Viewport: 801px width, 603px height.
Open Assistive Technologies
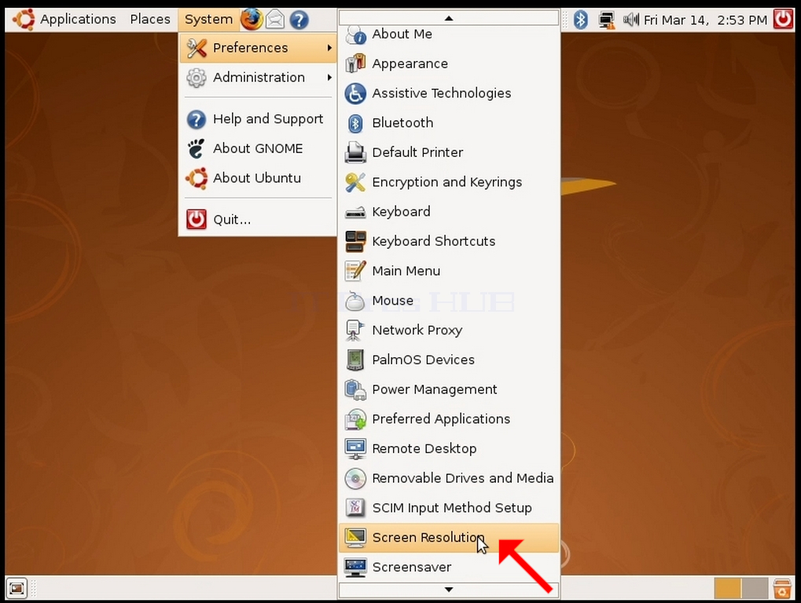(x=449, y=93)
